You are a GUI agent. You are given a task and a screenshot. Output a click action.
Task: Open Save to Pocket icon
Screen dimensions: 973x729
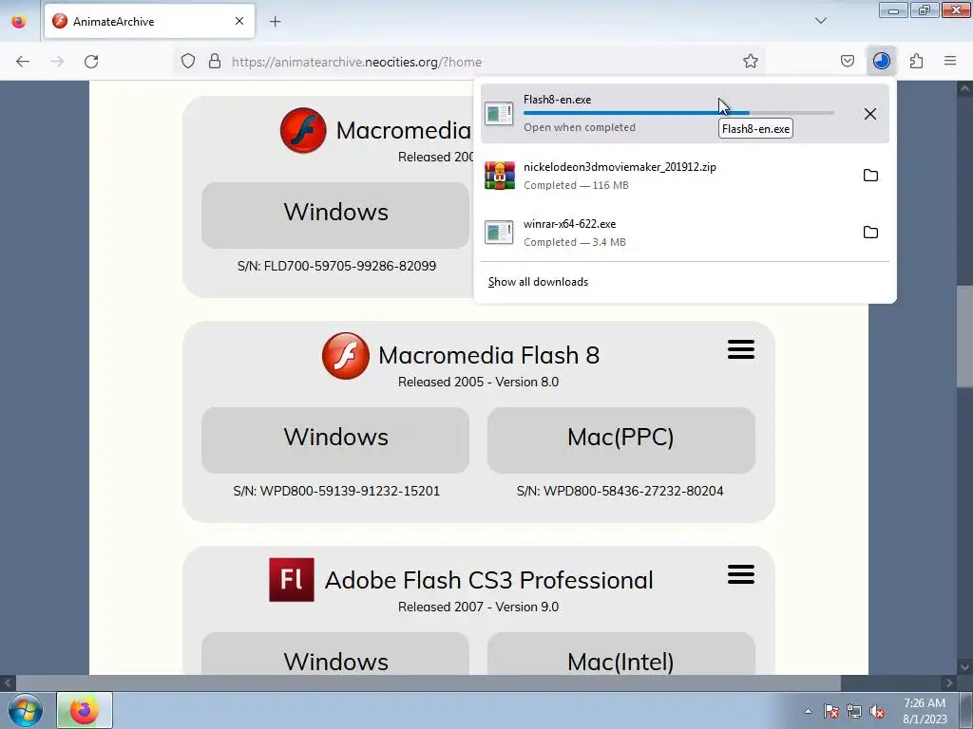(x=847, y=62)
